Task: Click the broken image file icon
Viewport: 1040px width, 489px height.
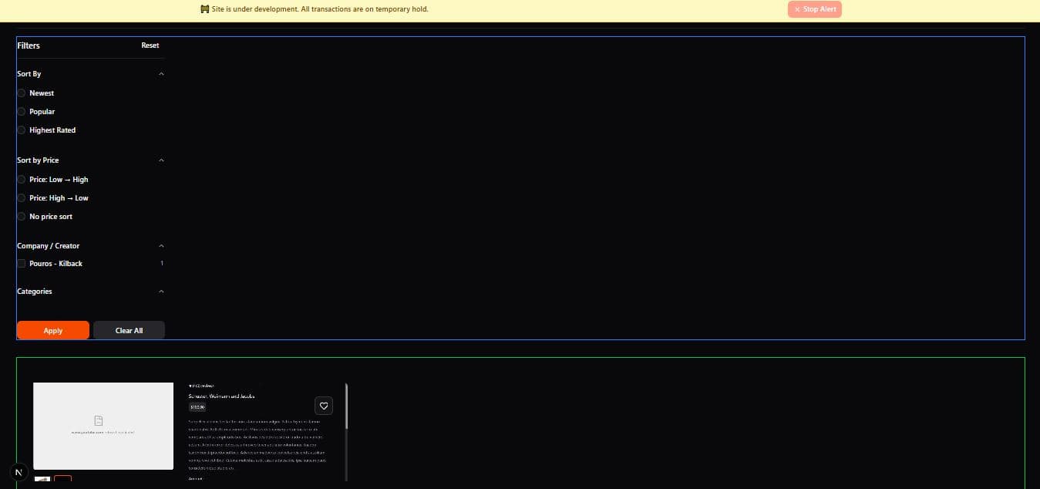Action: click(x=99, y=420)
